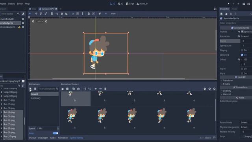Create a new resource in Inspector
252x142 pixels.
click(x=221, y=14)
